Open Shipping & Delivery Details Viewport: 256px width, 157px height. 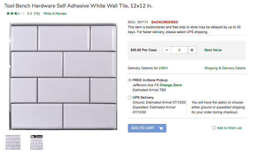tap(225, 68)
